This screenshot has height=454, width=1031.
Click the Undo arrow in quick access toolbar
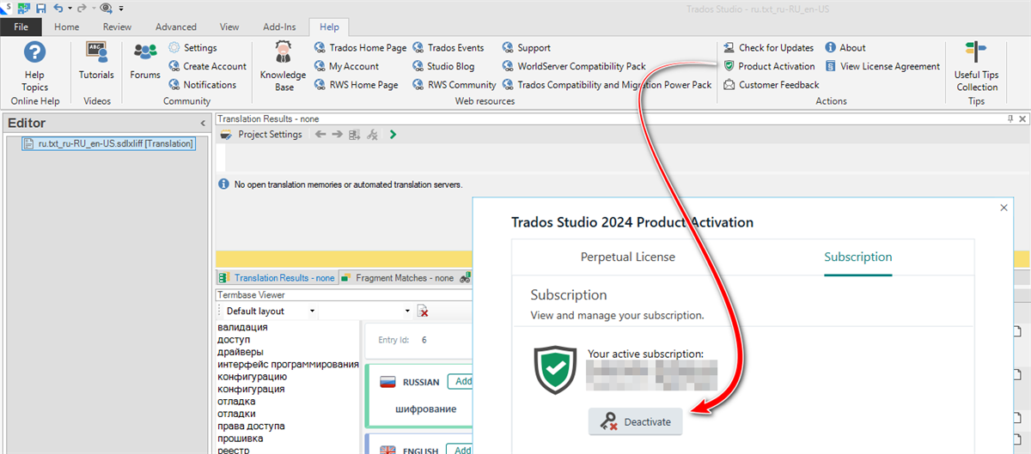point(58,8)
